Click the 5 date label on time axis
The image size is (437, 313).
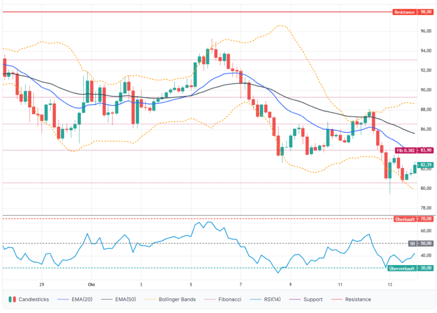[191, 285]
